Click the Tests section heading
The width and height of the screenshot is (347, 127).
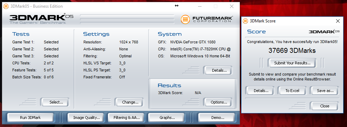(x=21, y=34)
